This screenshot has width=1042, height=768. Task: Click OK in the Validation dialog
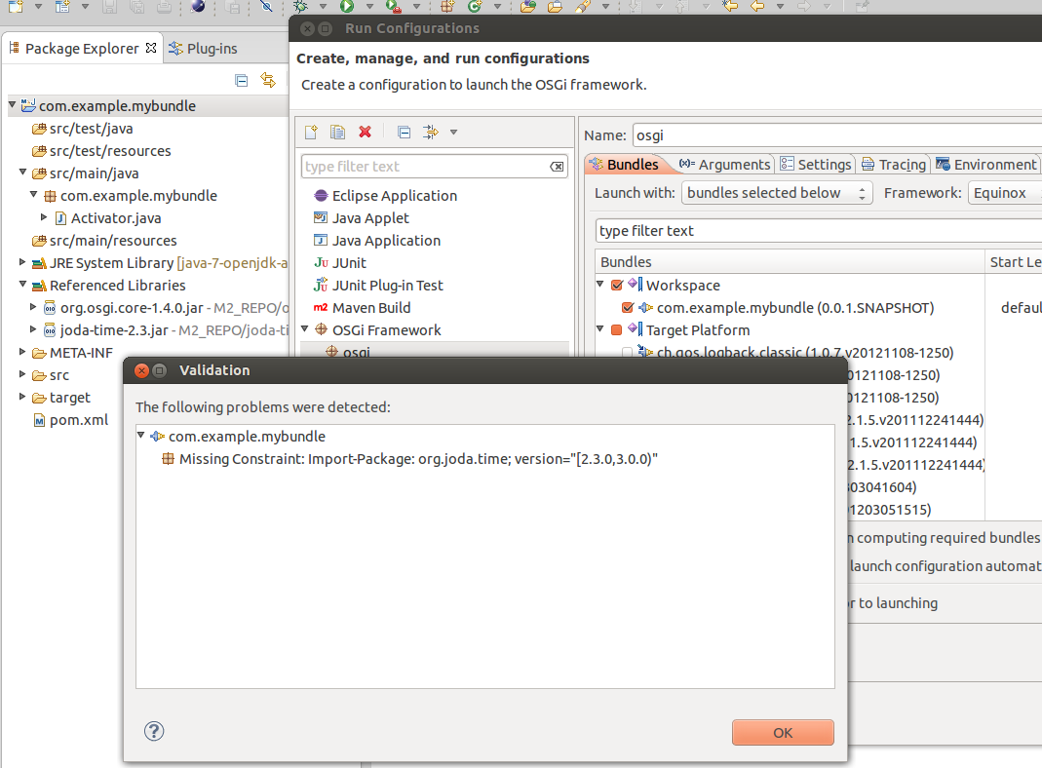pos(782,733)
